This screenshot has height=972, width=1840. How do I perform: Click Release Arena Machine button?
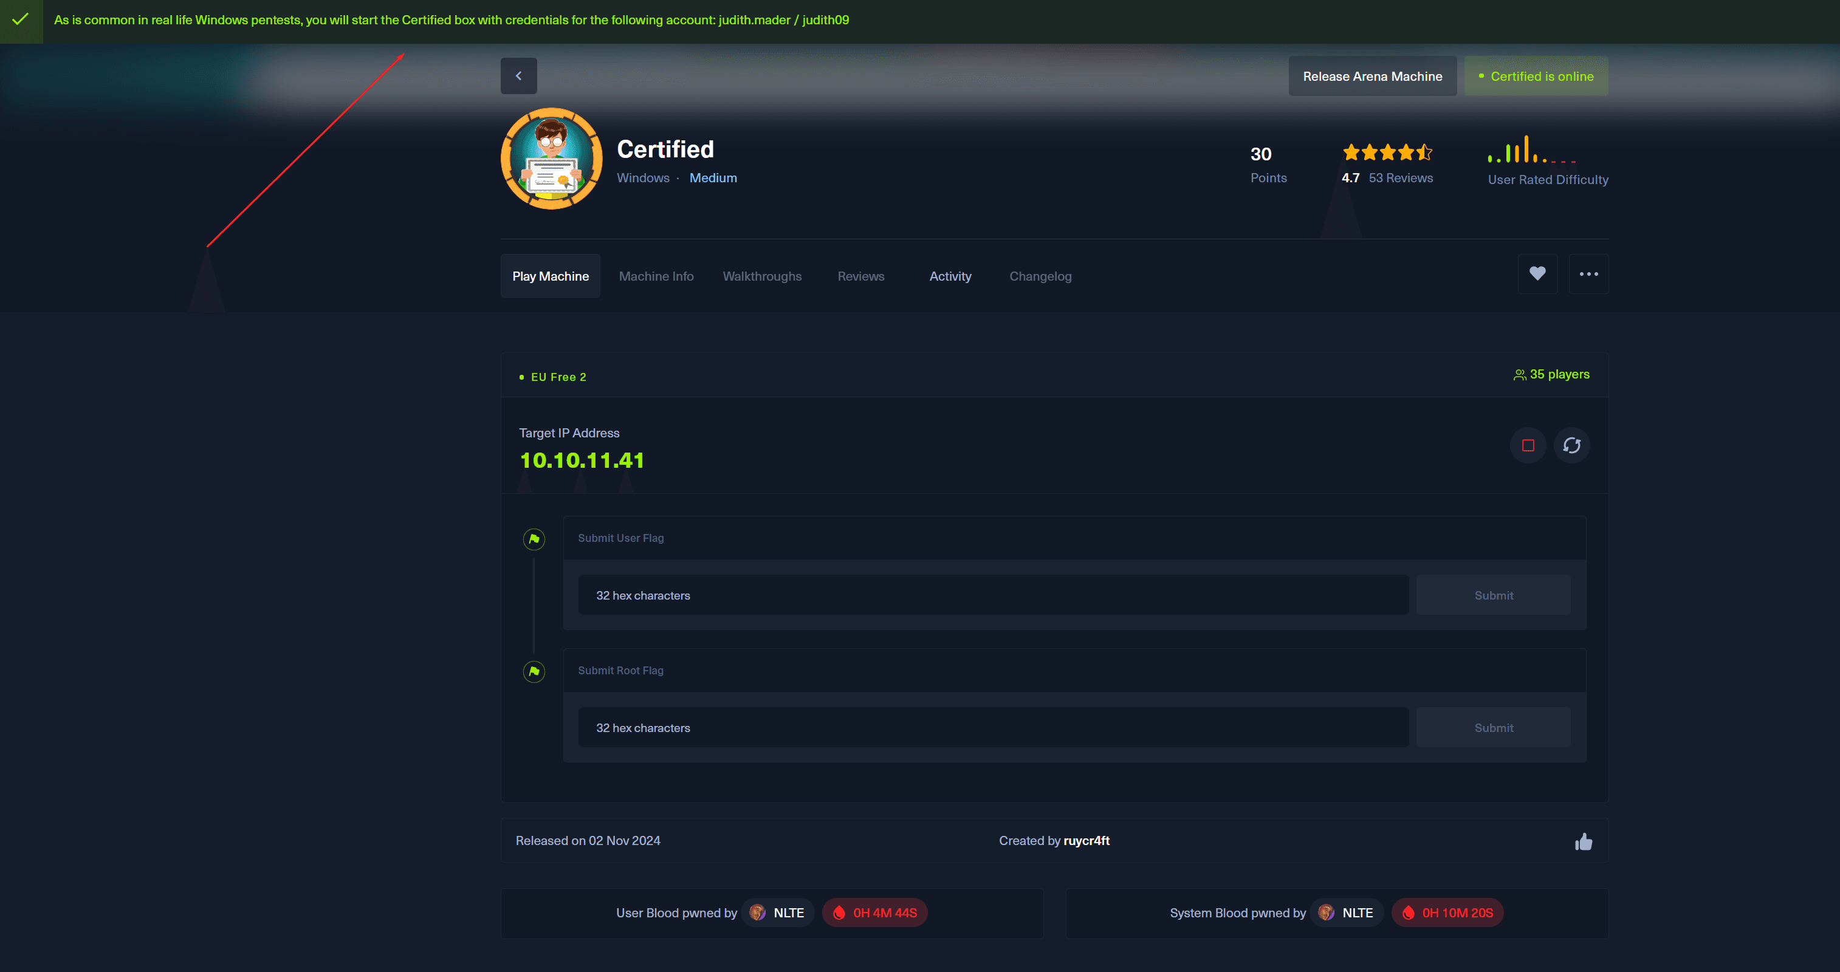tap(1372, 77)
